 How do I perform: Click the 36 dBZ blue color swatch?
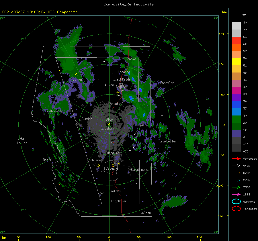[236, 105]
